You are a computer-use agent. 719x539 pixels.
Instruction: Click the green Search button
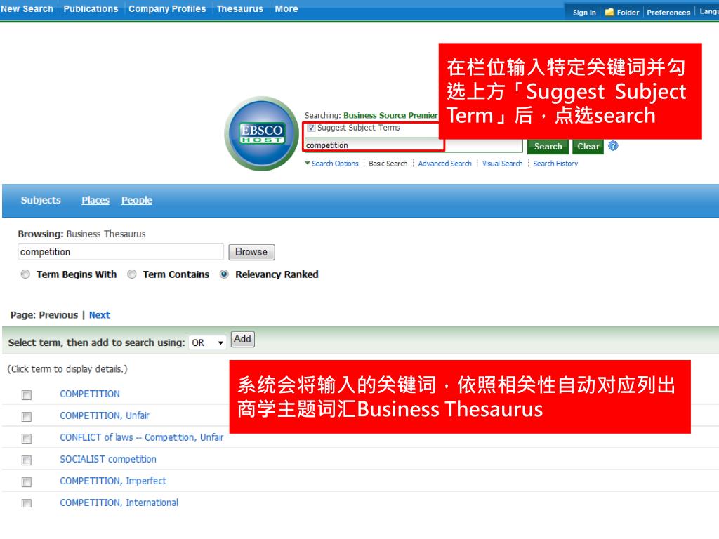(548, 147)
